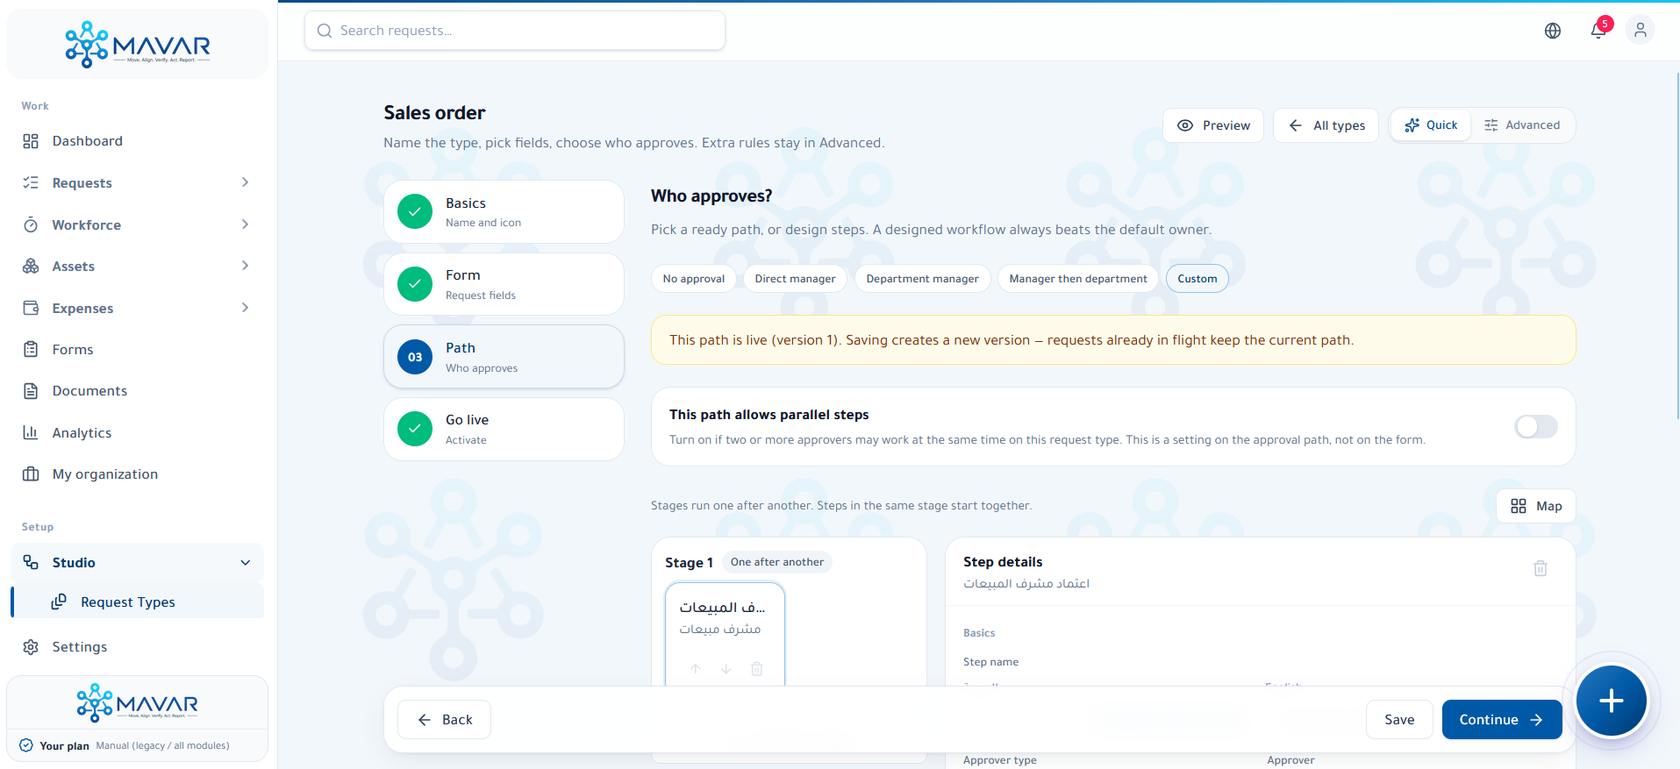Screen dimensions: 1680x769
Task: Go back to All types
Action: click(x=1326, y=125)
